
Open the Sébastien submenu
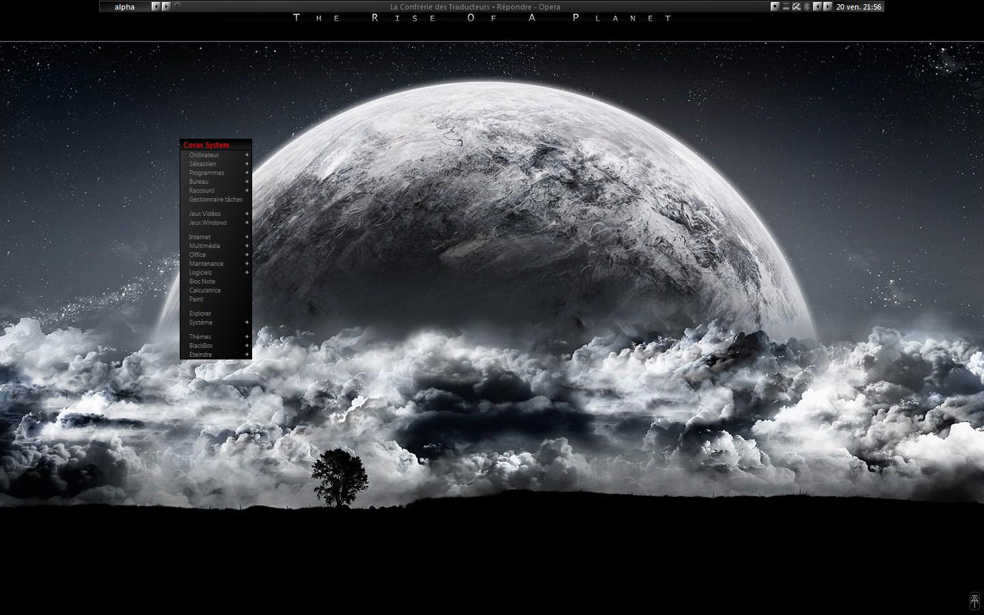[216, 164]
